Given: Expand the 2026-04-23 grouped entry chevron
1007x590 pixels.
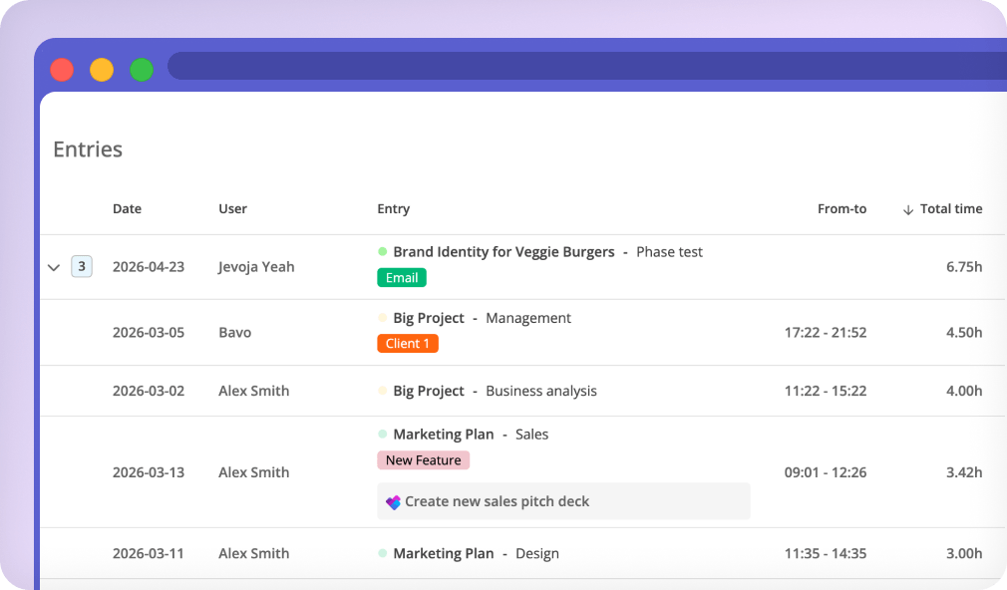Looking at the screenshot, I should (54, 267).
